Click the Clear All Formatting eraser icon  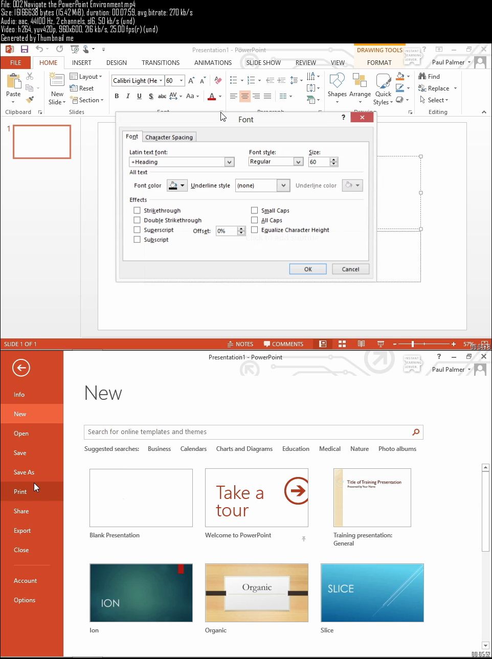(218, 81)
